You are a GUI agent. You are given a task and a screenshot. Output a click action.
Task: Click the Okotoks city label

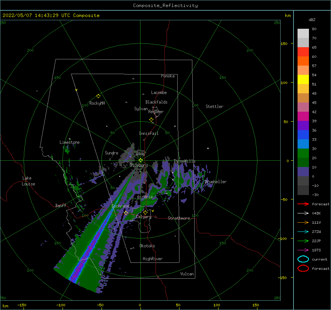[x=147, y=246]
